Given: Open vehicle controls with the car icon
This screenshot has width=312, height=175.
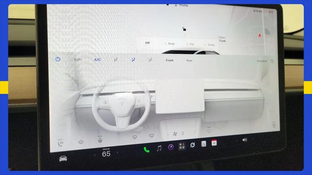Looking at the screenshot, I should click(x=63, y=159).
